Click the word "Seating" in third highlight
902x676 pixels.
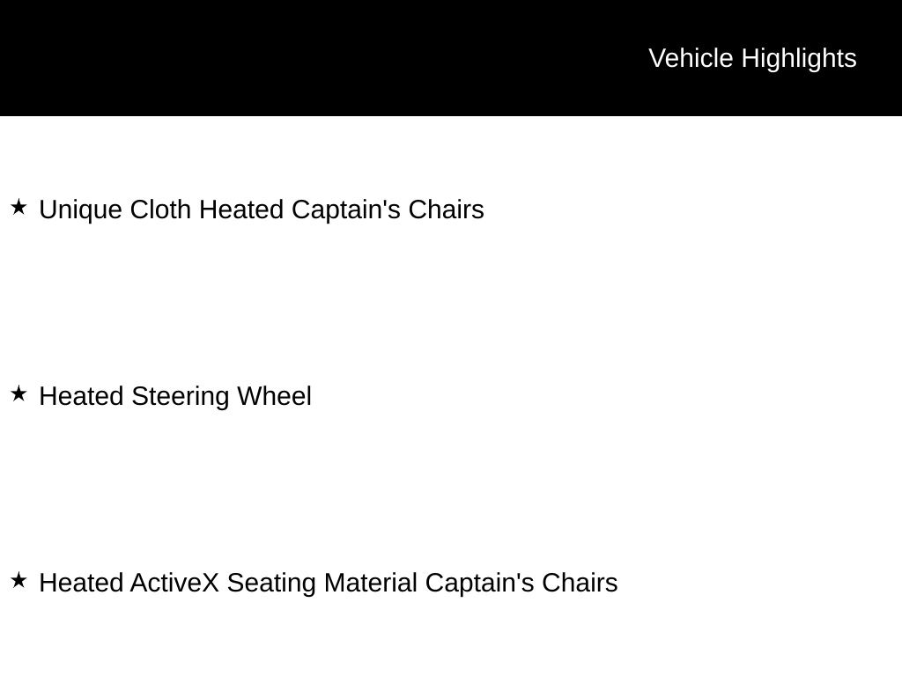coord(271,584)
